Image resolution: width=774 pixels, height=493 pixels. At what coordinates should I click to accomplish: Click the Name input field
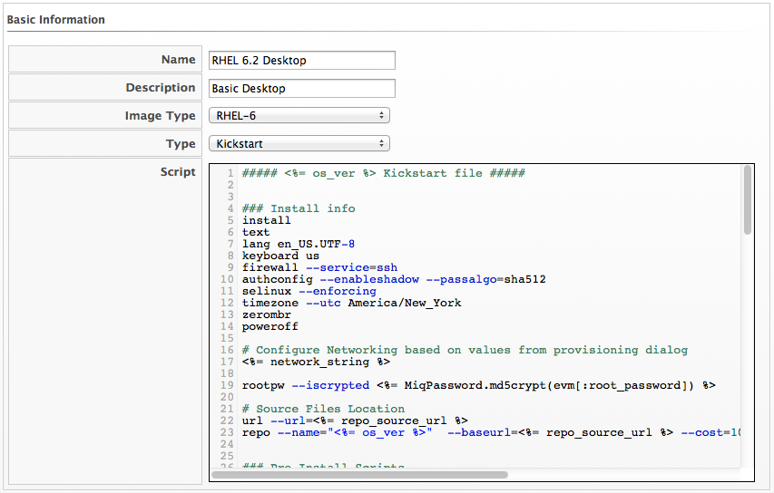pos(301,60)
